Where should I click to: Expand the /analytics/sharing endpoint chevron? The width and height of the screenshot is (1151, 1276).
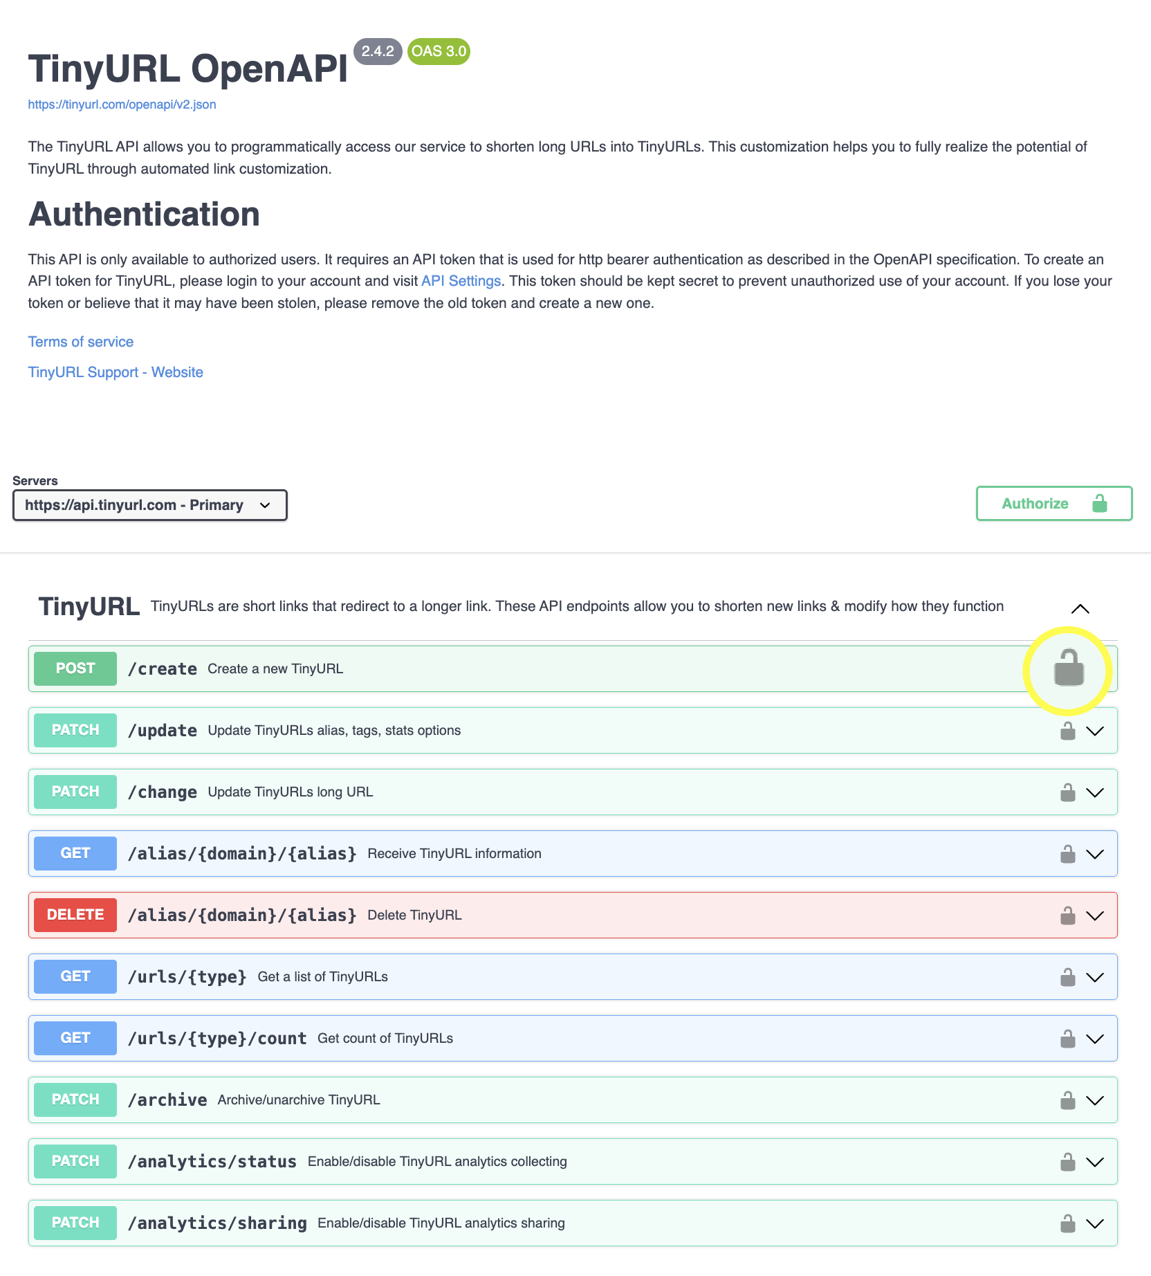pyautogui.click(x=1095, y=1223)
